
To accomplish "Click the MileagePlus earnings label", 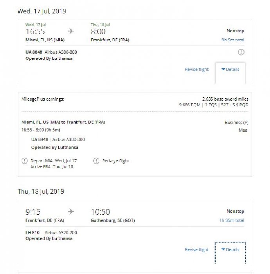I will (x=43, y=99).
